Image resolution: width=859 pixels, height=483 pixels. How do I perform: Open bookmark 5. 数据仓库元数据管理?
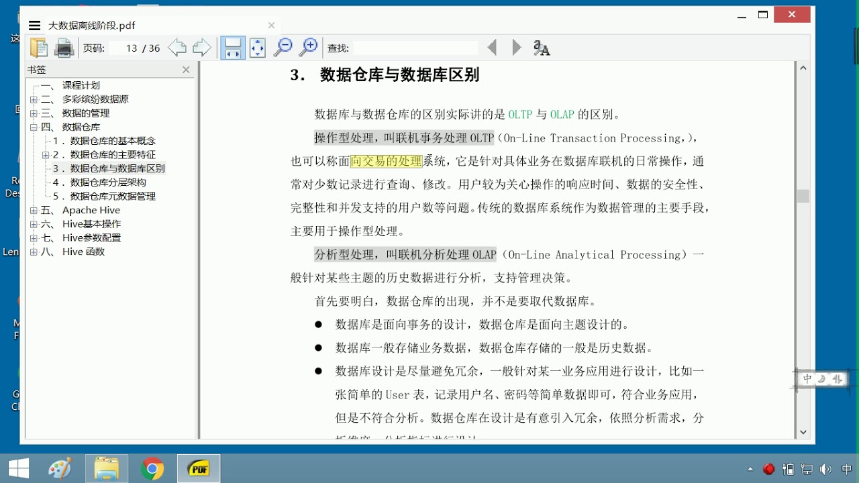tap(104, 197)
